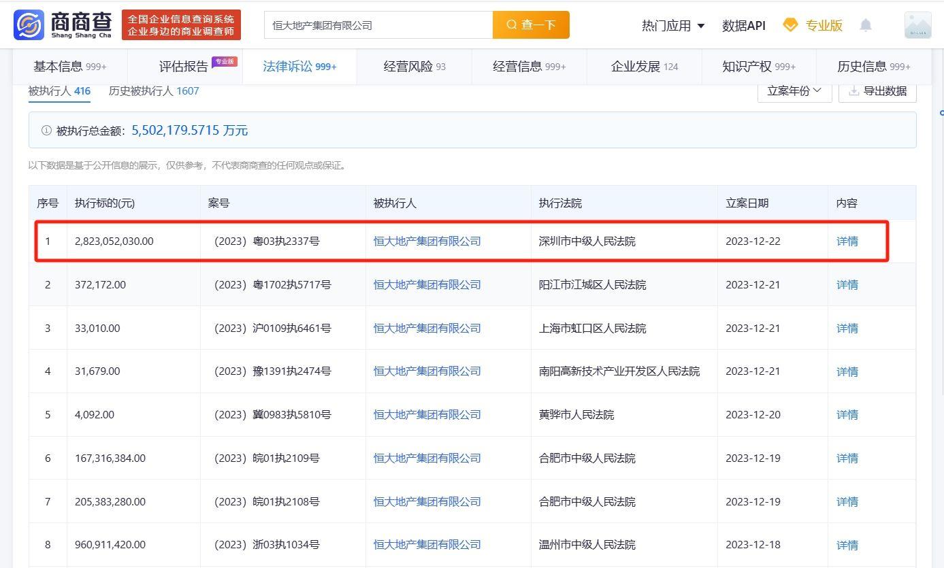The height and width of the screenshot is (568, 944).
Task: Open 详情 for case 豫1391执2474号
Action: pos(847,371)
